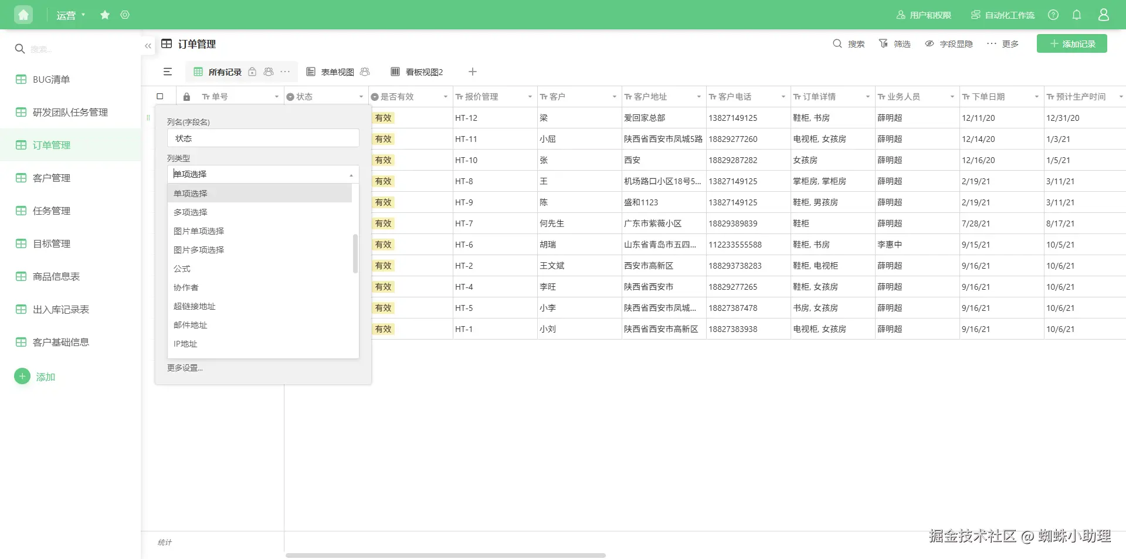Select IP地址 column type
1126x559 pixels.
(x=260, y=344)
